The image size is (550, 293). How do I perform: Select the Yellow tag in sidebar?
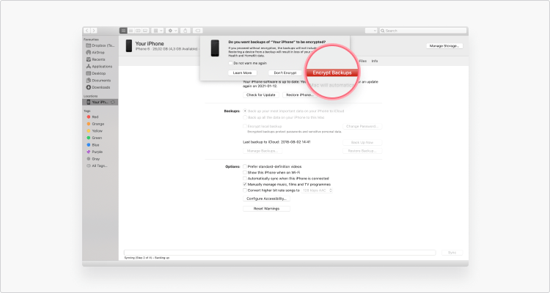[x=95, y=131]
